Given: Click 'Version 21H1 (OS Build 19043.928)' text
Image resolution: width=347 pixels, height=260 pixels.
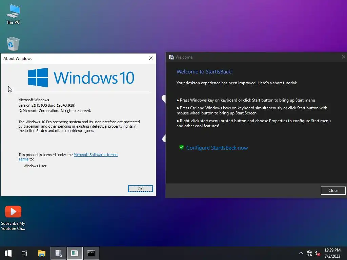Looking at the screenshot, I should coord(47,106).
